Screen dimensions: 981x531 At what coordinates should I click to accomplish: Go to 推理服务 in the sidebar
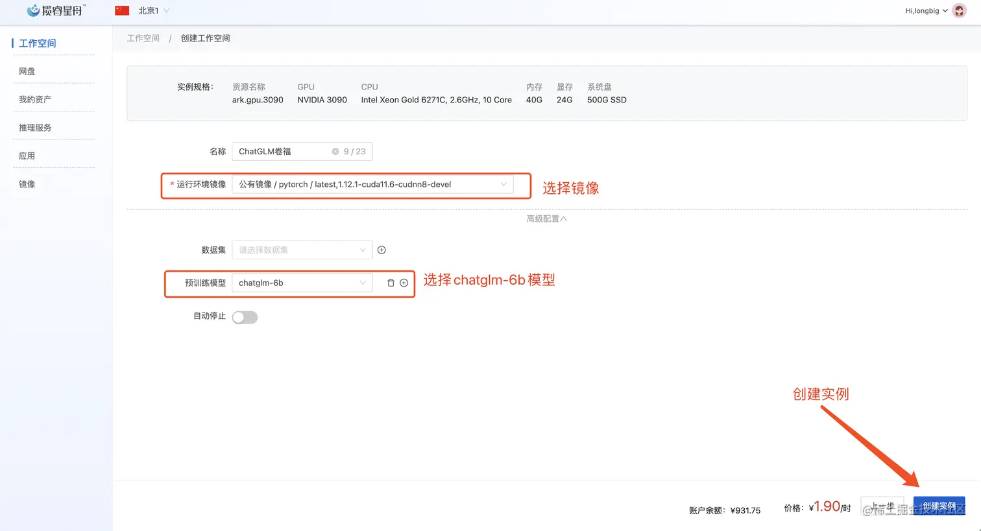click(x=35, y=128)
